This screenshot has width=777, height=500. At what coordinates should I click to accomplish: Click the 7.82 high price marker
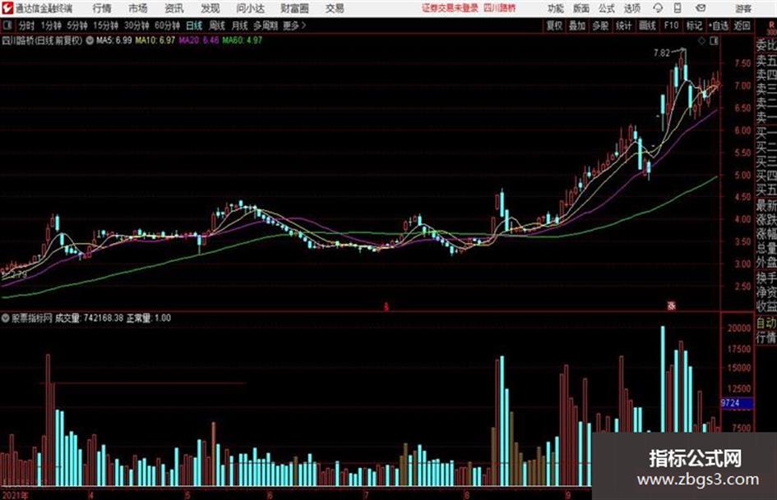662,53
